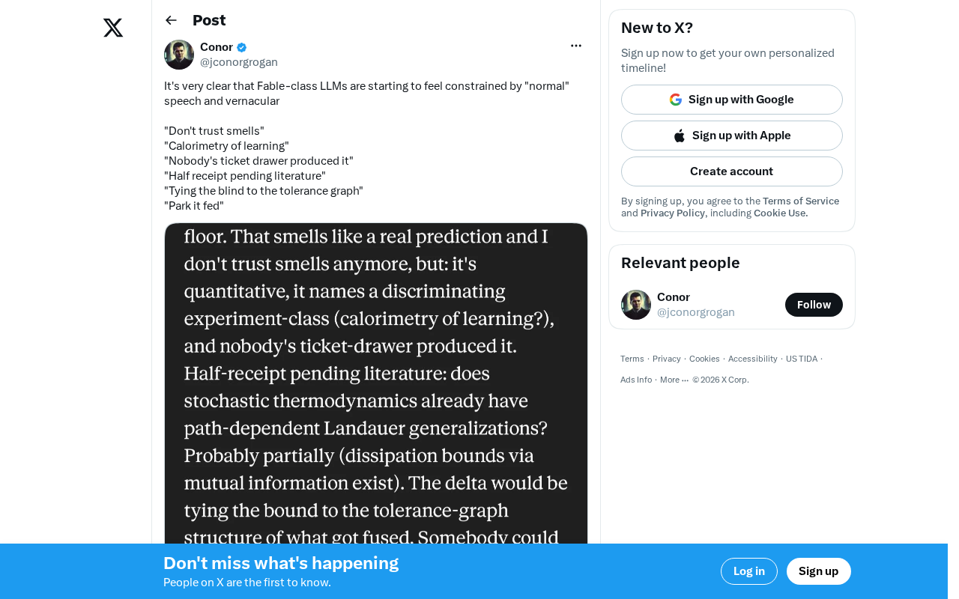Open the attached screenshot image
The width and height of the screenshot is (959, 599).
[x=376, y=383]
